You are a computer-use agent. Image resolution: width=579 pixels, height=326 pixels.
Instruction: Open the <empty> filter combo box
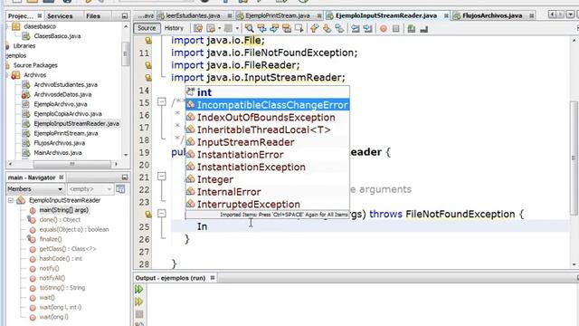pyautogui.click(x=90, y=189)
